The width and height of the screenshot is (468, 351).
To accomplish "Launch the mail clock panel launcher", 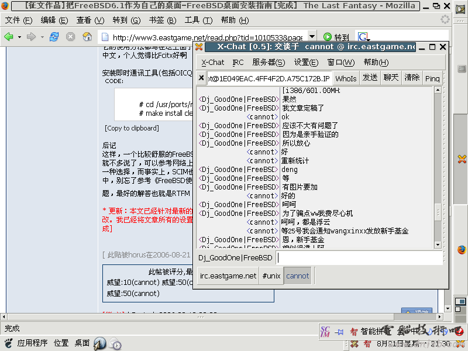I will click(x=115, y=343).
